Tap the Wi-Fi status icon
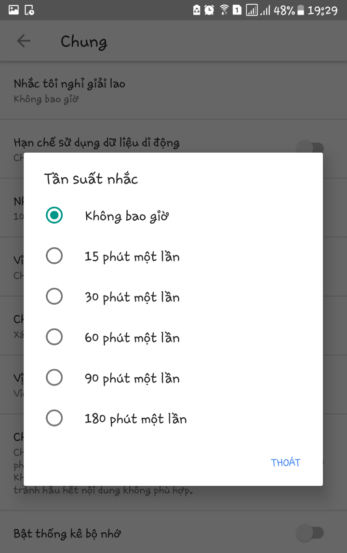The image size is (347, 553). click(x=224, y=10)
